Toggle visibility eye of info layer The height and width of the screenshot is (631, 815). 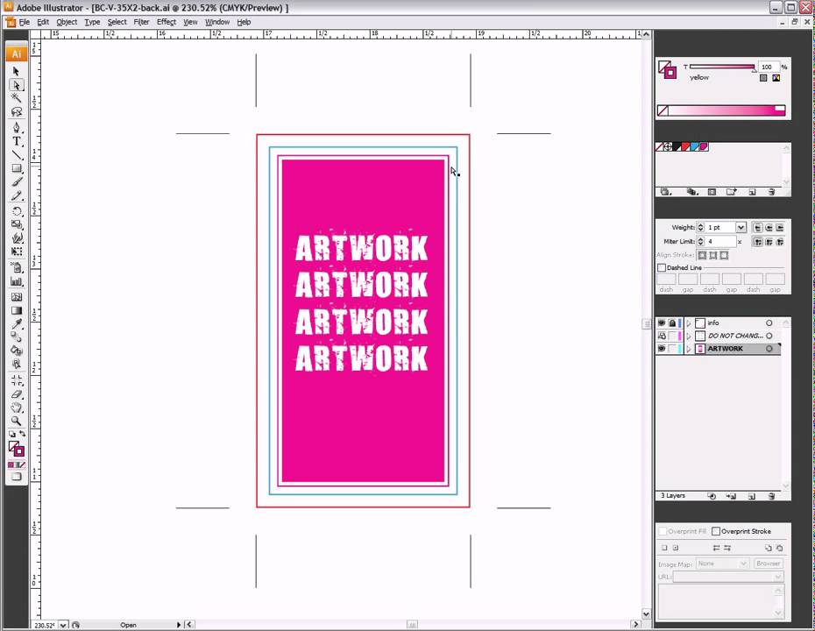(661, 323)
